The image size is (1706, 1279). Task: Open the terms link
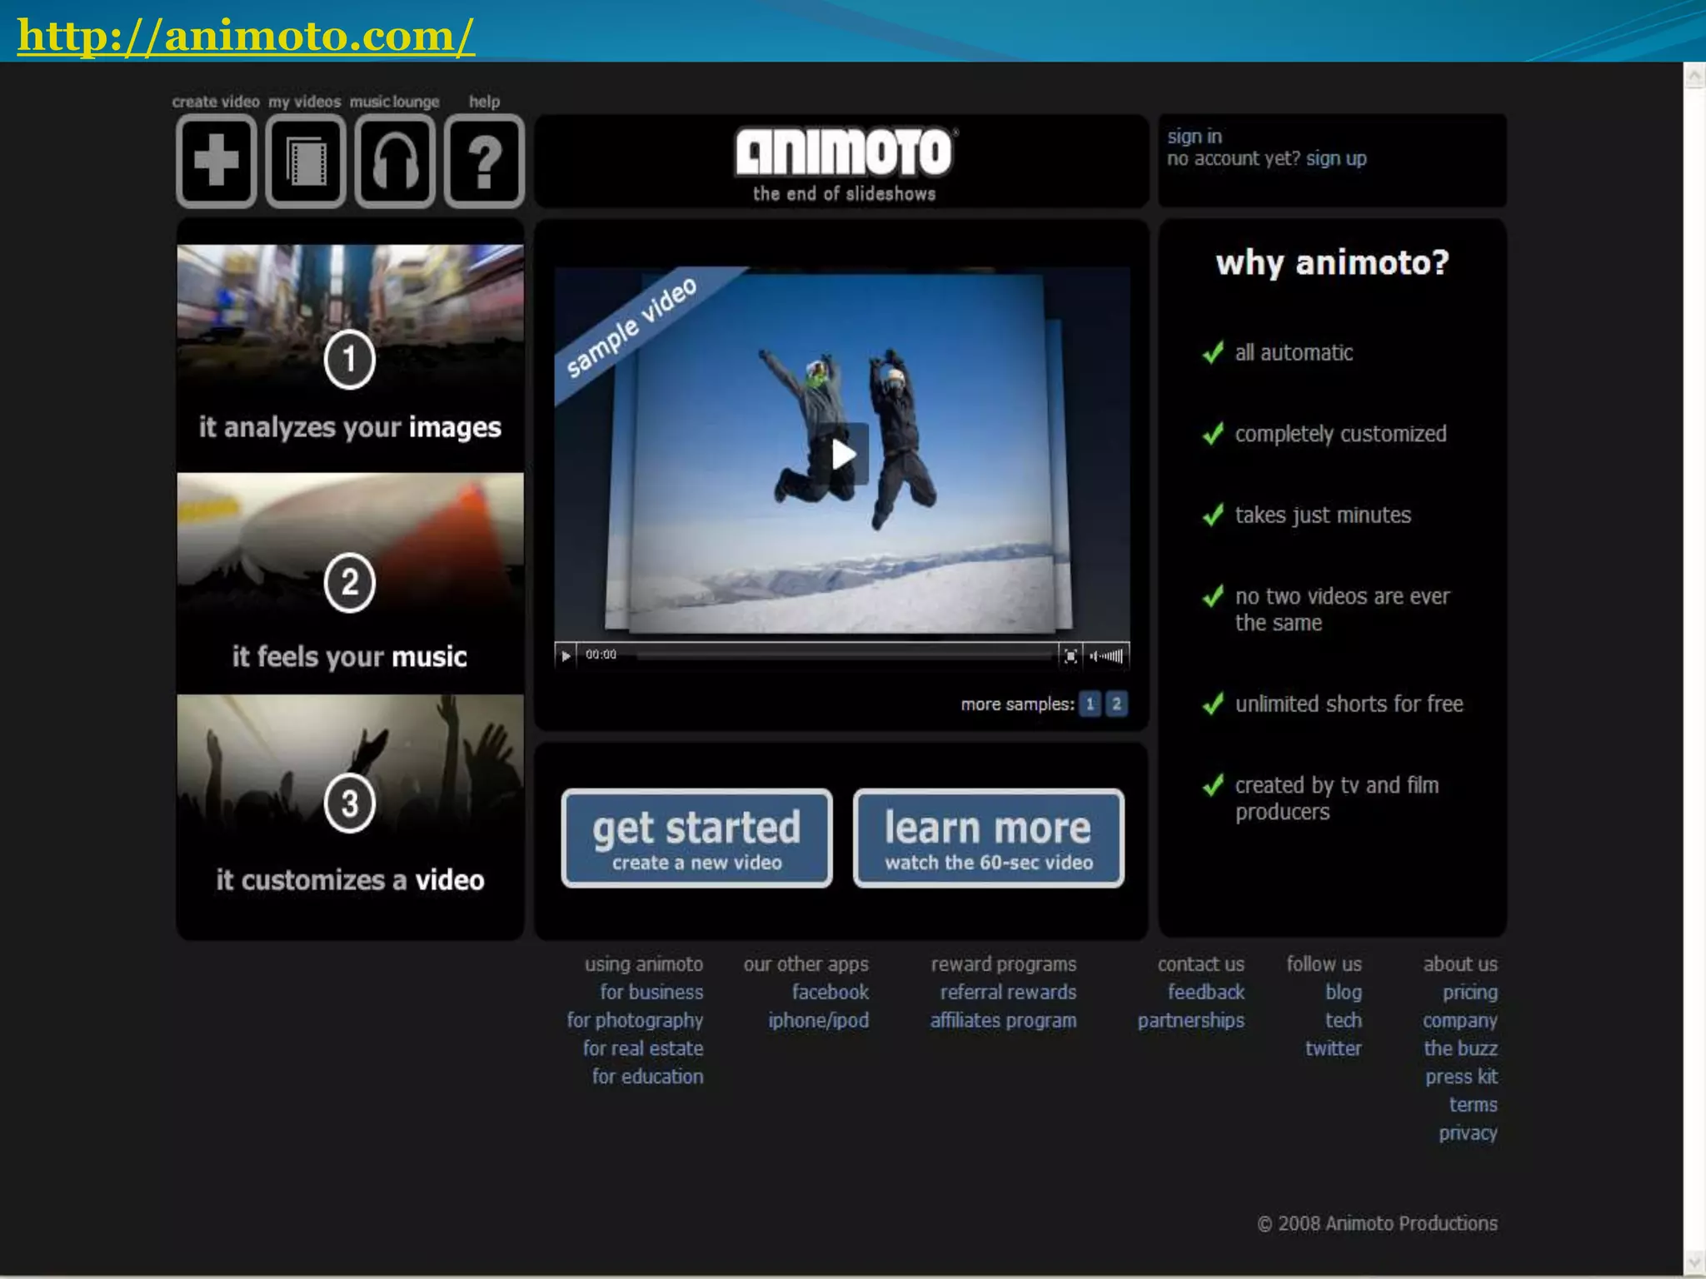(x=1473, y=1105)
